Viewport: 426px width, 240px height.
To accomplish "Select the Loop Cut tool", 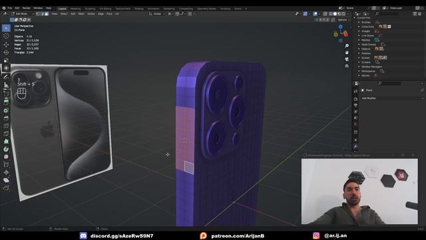I will [6, 126].
